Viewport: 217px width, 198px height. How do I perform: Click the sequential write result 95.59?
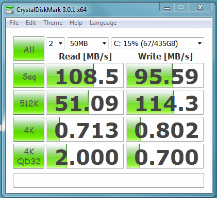click(165, 75)
